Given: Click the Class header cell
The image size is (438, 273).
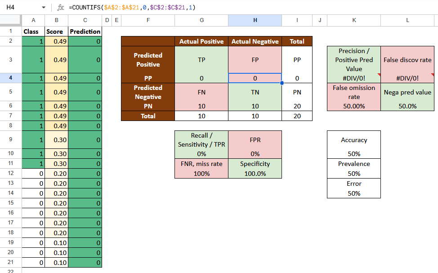Looking at the screenshot, I should pyautogui.click(x=33, y=31).
